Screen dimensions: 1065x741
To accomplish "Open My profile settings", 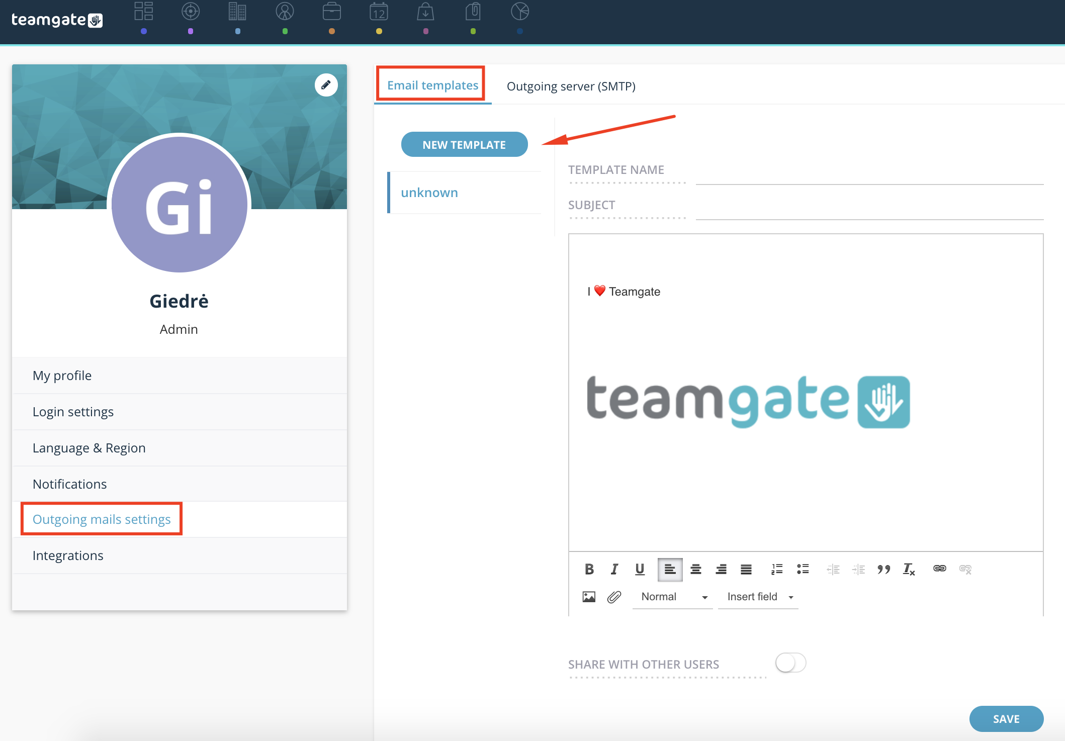I will 180,376.
